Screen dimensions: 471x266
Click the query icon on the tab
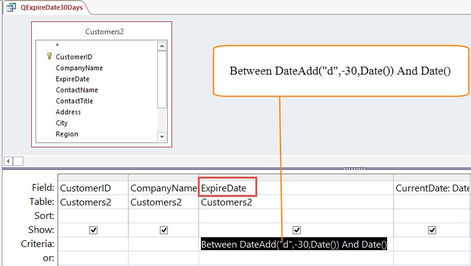coord(11,8)
